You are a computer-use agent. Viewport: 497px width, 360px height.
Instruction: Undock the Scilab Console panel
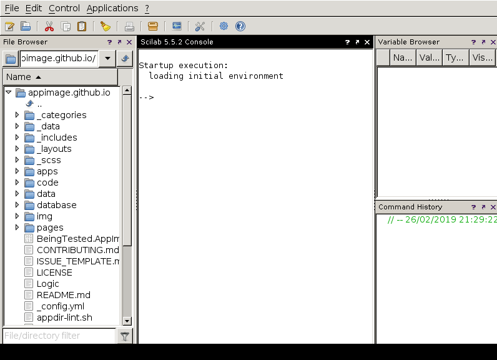[x=357, y=42]
